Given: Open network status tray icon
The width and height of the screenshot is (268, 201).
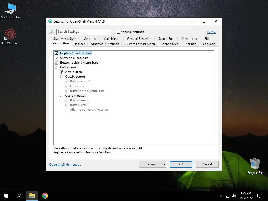Looking at the screenshot, I should click(x=228, y=196).
